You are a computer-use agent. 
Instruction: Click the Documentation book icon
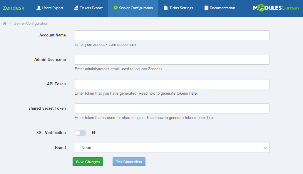click(x=206, y=8)
